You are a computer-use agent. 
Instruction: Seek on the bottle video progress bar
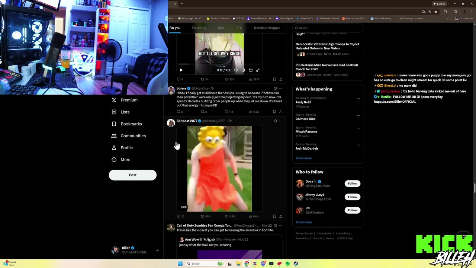click(219, 64)
